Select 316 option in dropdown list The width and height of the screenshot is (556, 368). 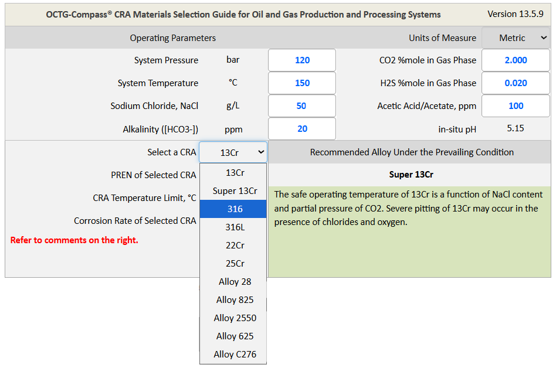click(233, 209)
